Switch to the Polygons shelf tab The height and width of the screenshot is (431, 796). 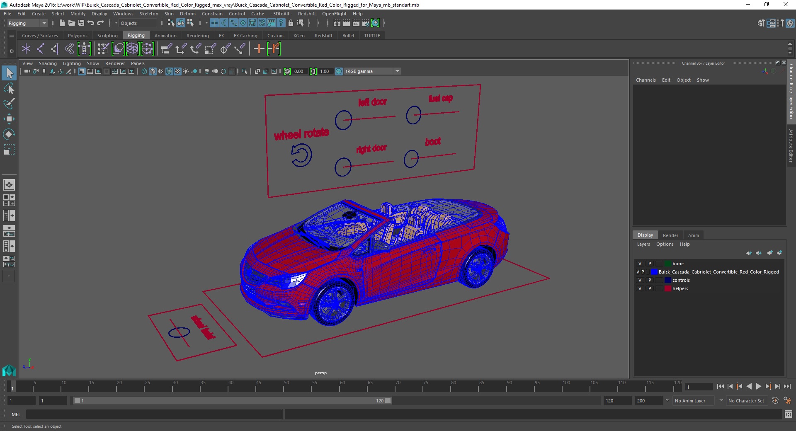(x=78, y=36)
